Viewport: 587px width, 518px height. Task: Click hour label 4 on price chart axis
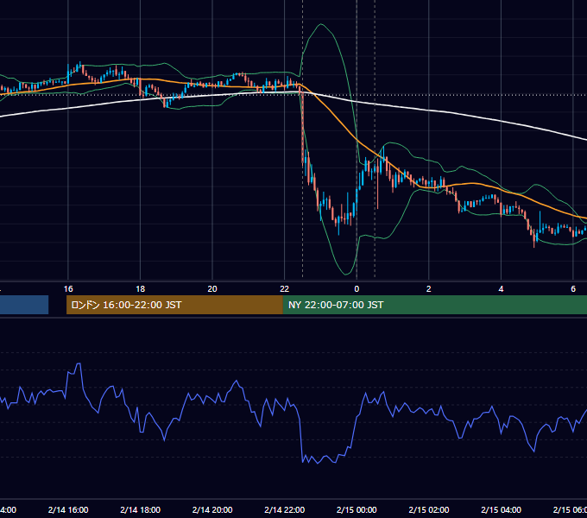point(501,289)
